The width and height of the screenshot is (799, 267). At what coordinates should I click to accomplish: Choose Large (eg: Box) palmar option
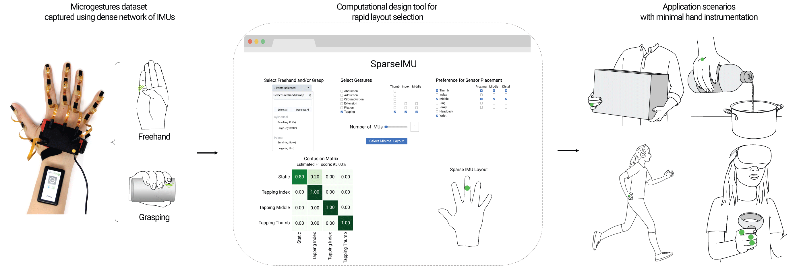(x=286, y=148)
